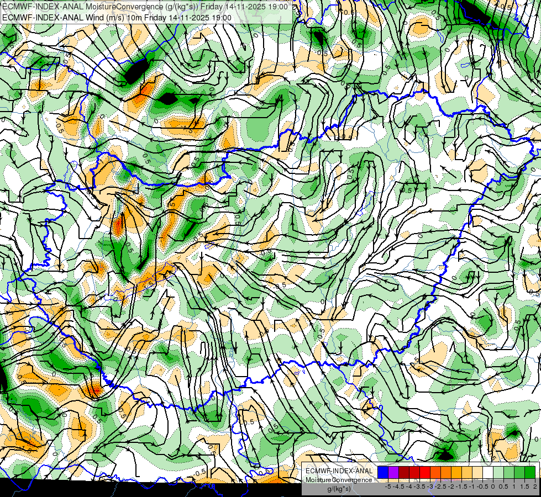This screenshot has height=497, width=541.
Task: Click the legend tick value 2
Action: point(535,487)
